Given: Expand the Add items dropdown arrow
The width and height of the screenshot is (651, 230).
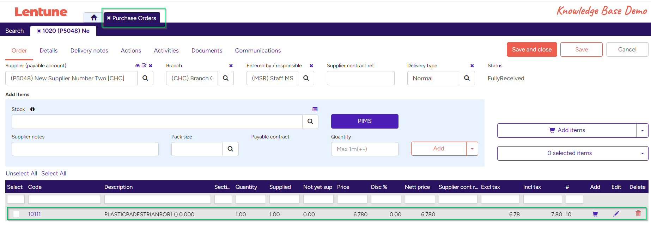Looking at the screenshot, I should pos(643,130).
